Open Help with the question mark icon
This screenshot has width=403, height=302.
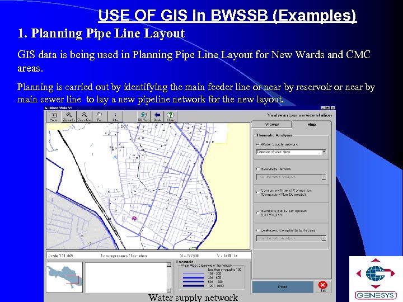pos(171,117)
